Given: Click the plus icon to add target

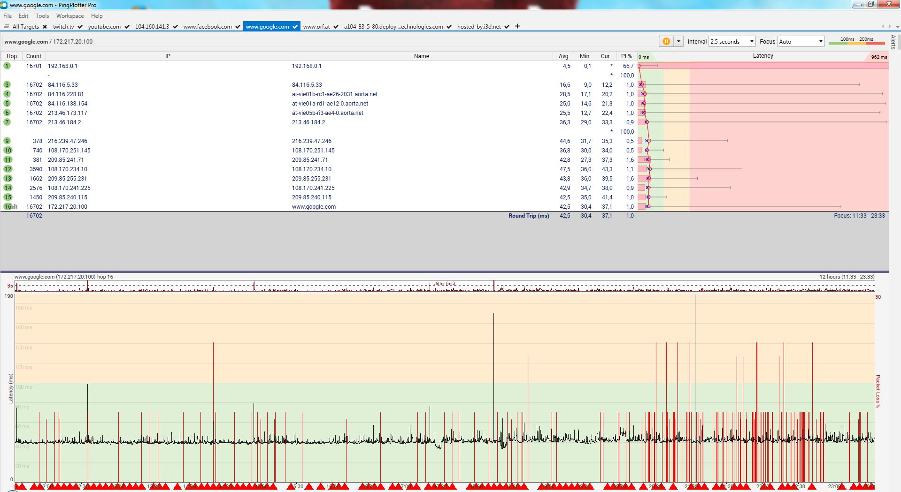Looking at the screenshot, I should [x=517, y=26].
